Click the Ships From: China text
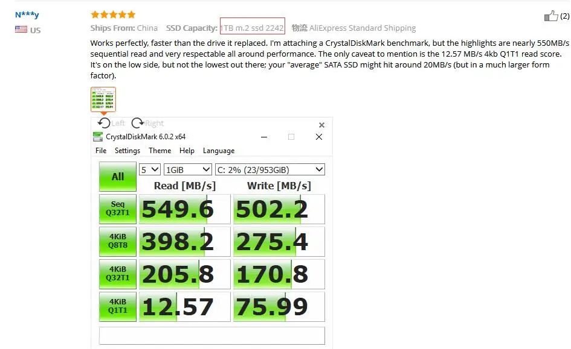The width and height of the screenshot is (571, 349). (x=124, y=28)
